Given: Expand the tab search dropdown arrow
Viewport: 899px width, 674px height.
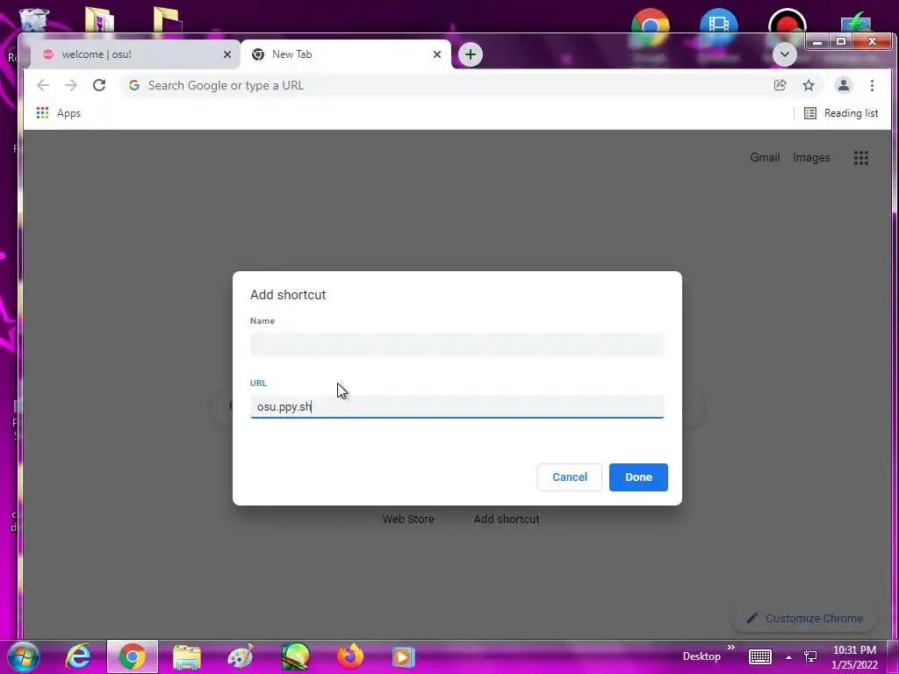Looking at the screenshot, I should tap(784, 54).
